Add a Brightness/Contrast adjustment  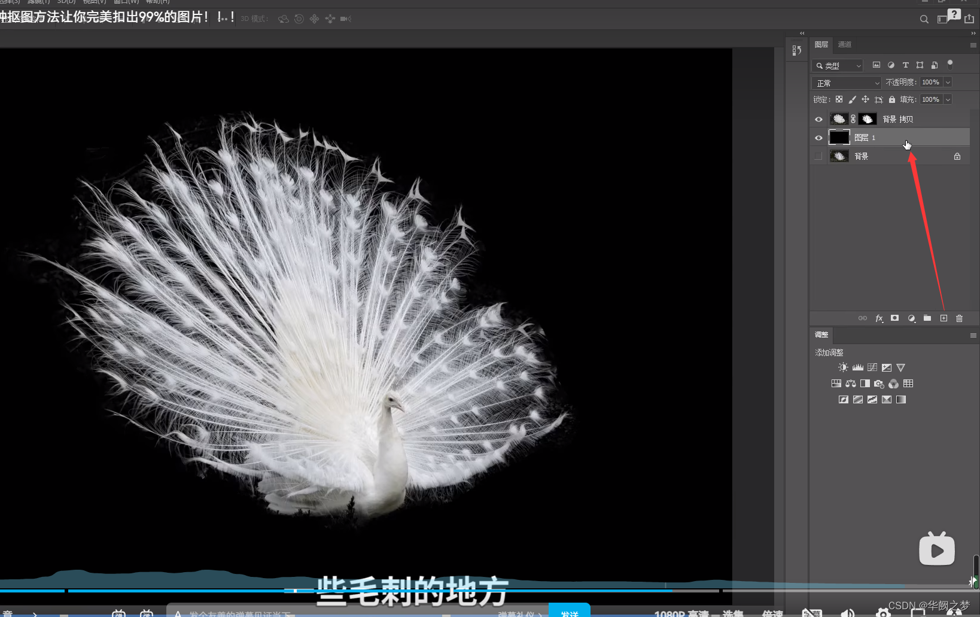pyautogui.click(x=843, y=367)
